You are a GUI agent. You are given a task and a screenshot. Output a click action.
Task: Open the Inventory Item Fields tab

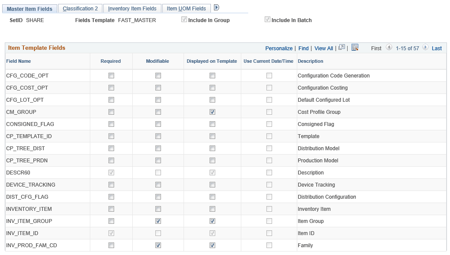coord(132,8)
